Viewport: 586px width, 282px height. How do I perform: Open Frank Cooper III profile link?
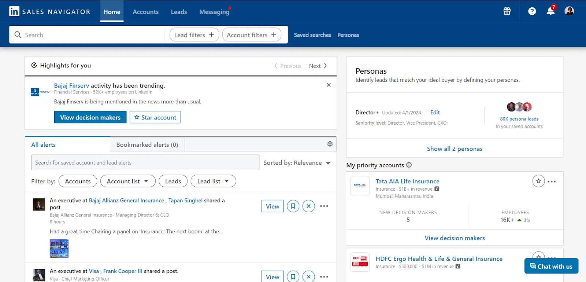(123, 271)
